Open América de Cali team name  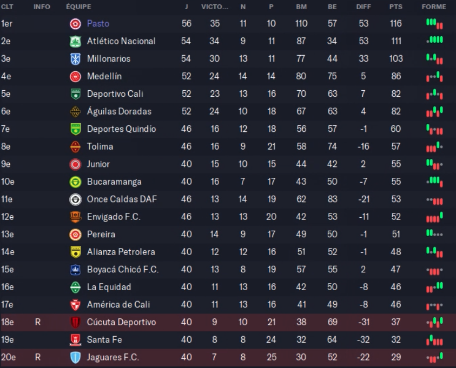118,304
